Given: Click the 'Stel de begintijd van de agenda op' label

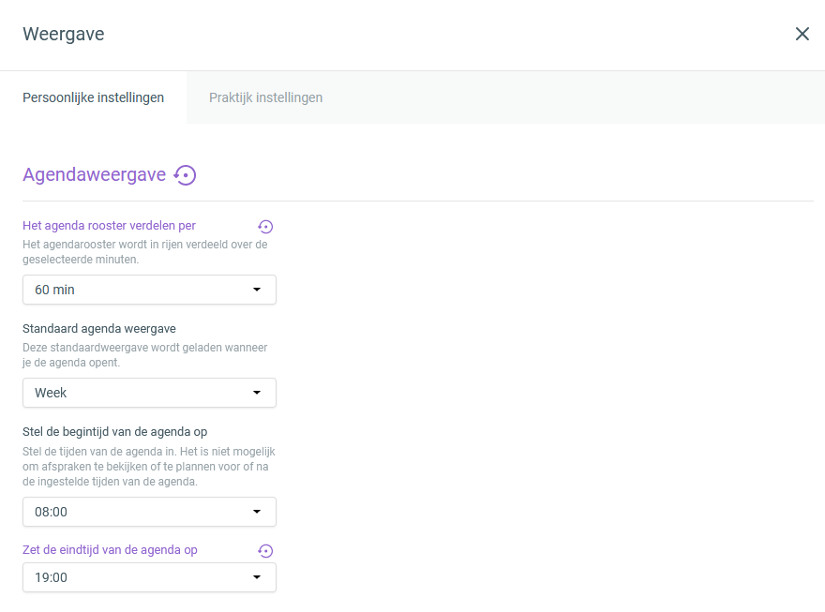Looking at the screenshot, I should tap(114, 432).
